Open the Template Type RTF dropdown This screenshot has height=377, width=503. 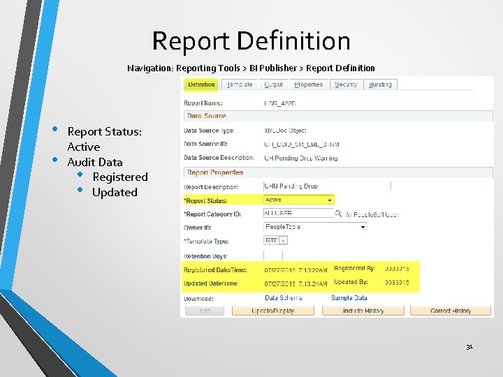pyautogui.click(x=275, y=240)
